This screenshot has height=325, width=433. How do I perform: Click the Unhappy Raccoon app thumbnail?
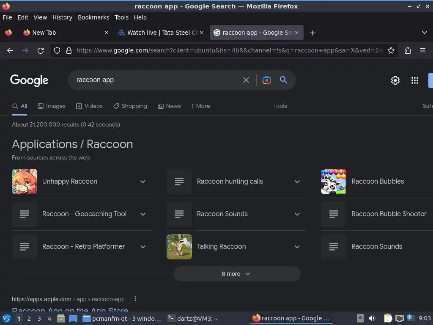pos(25,182)
